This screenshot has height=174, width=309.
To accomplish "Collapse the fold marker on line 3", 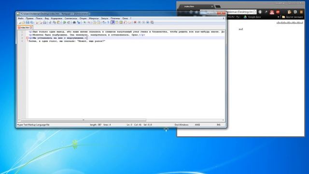I will [x=27, y=38].
